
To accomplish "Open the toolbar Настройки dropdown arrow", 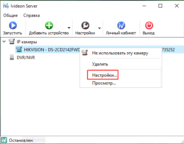I will [99, 28].
